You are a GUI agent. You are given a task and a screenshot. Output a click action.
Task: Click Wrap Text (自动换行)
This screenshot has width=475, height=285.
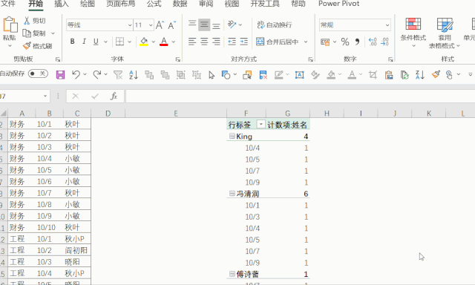pos(275,24)
